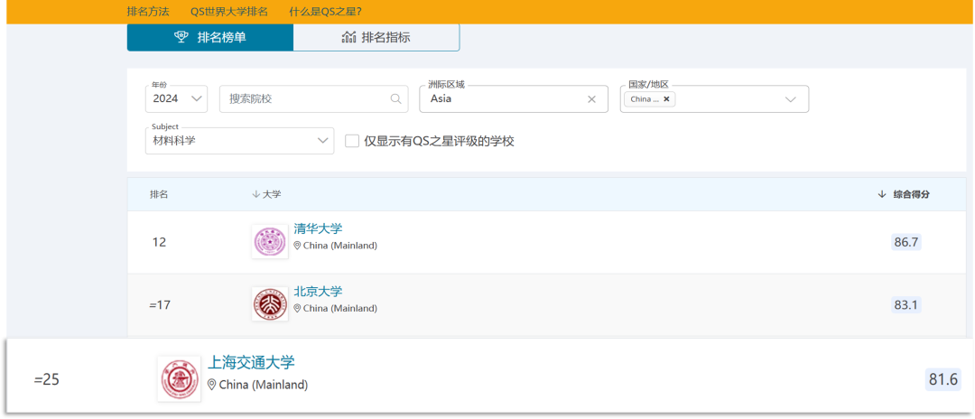Switch to the 排名指标 tab
Image resolution: width=975 pixels, height=419 pixels.
[376, 37]
